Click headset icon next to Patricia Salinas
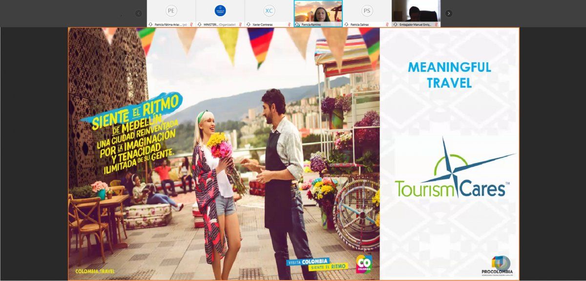Viewport: 586px width, 281px height. point(346,24)
